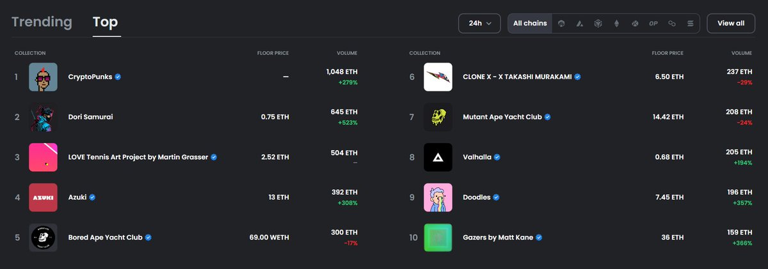
Task: Open CLONE X - X TAKASHI MURAKAMI link
Action: tap(517, 77)
